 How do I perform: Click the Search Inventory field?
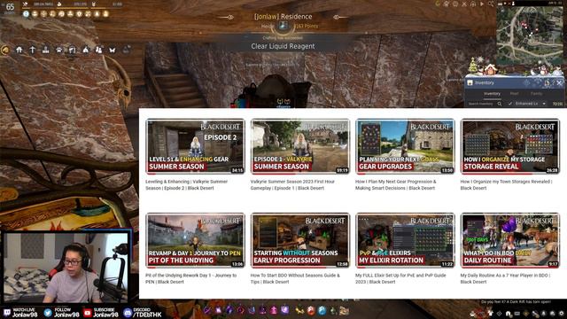pyautogui.click(x=485, y=104)
